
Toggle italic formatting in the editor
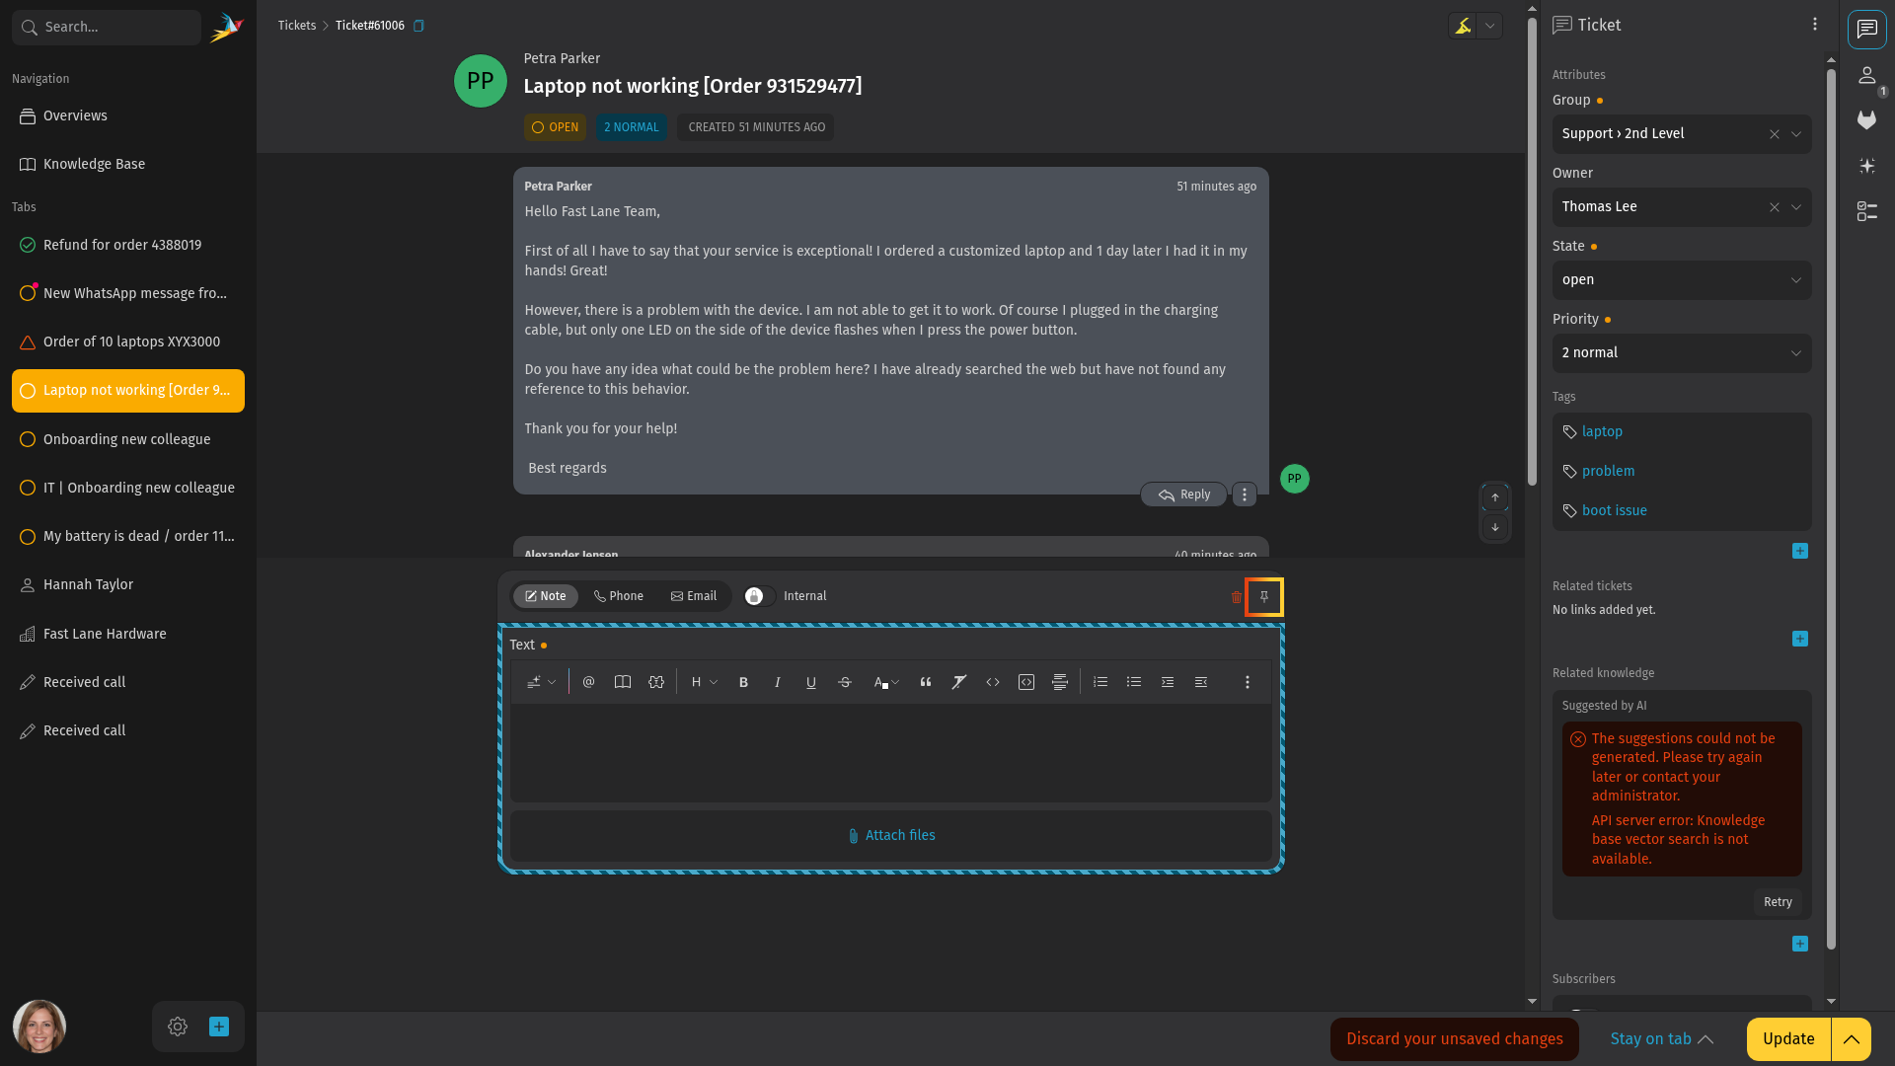pos(778,682)
